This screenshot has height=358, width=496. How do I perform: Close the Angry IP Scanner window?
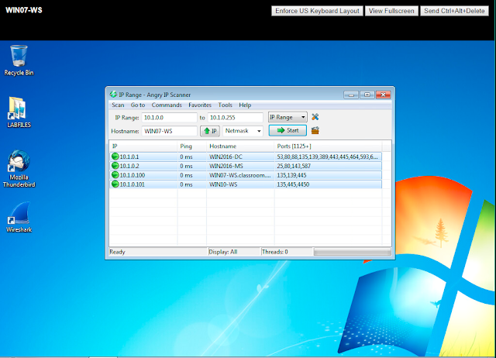383,95
